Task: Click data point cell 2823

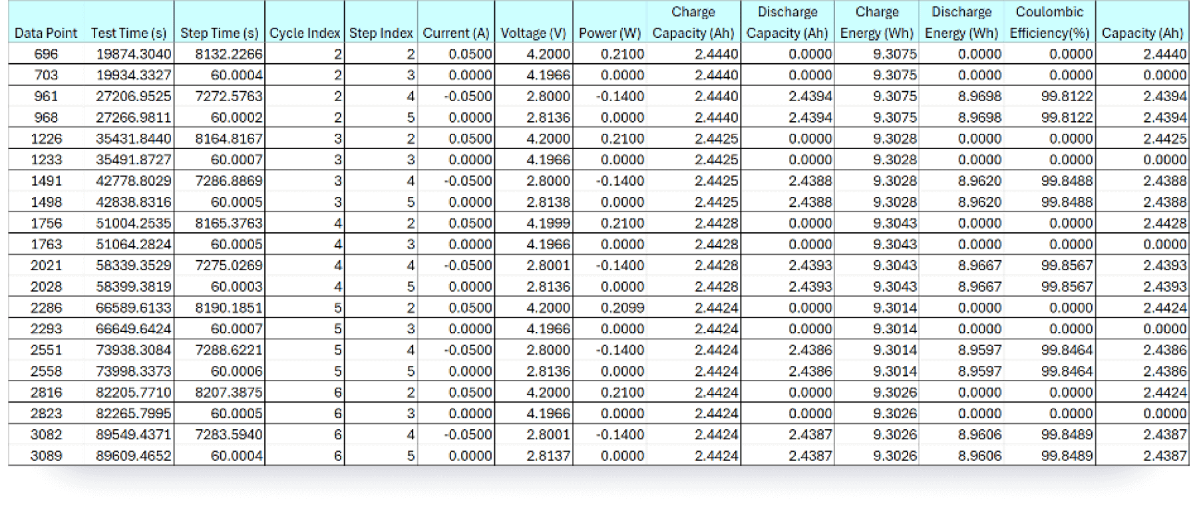Action: [x=46, y=413]
